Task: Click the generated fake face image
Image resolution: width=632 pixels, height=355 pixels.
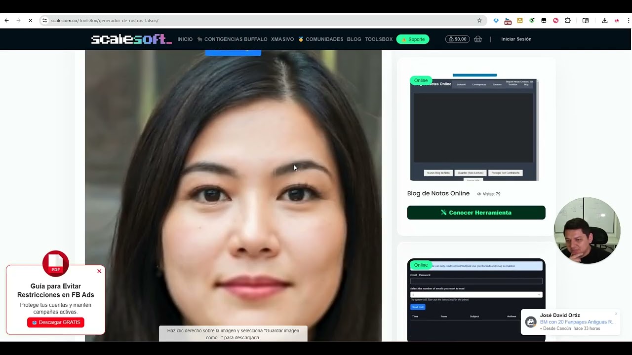Action: tap(233, 196)
